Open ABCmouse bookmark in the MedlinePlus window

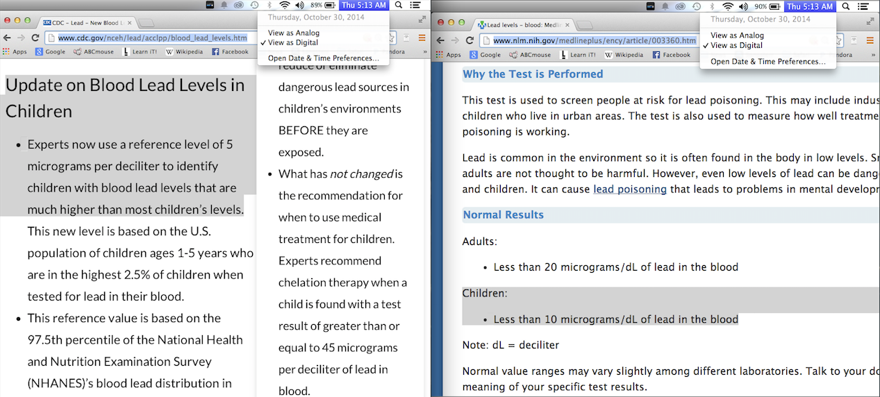point(529,54)
